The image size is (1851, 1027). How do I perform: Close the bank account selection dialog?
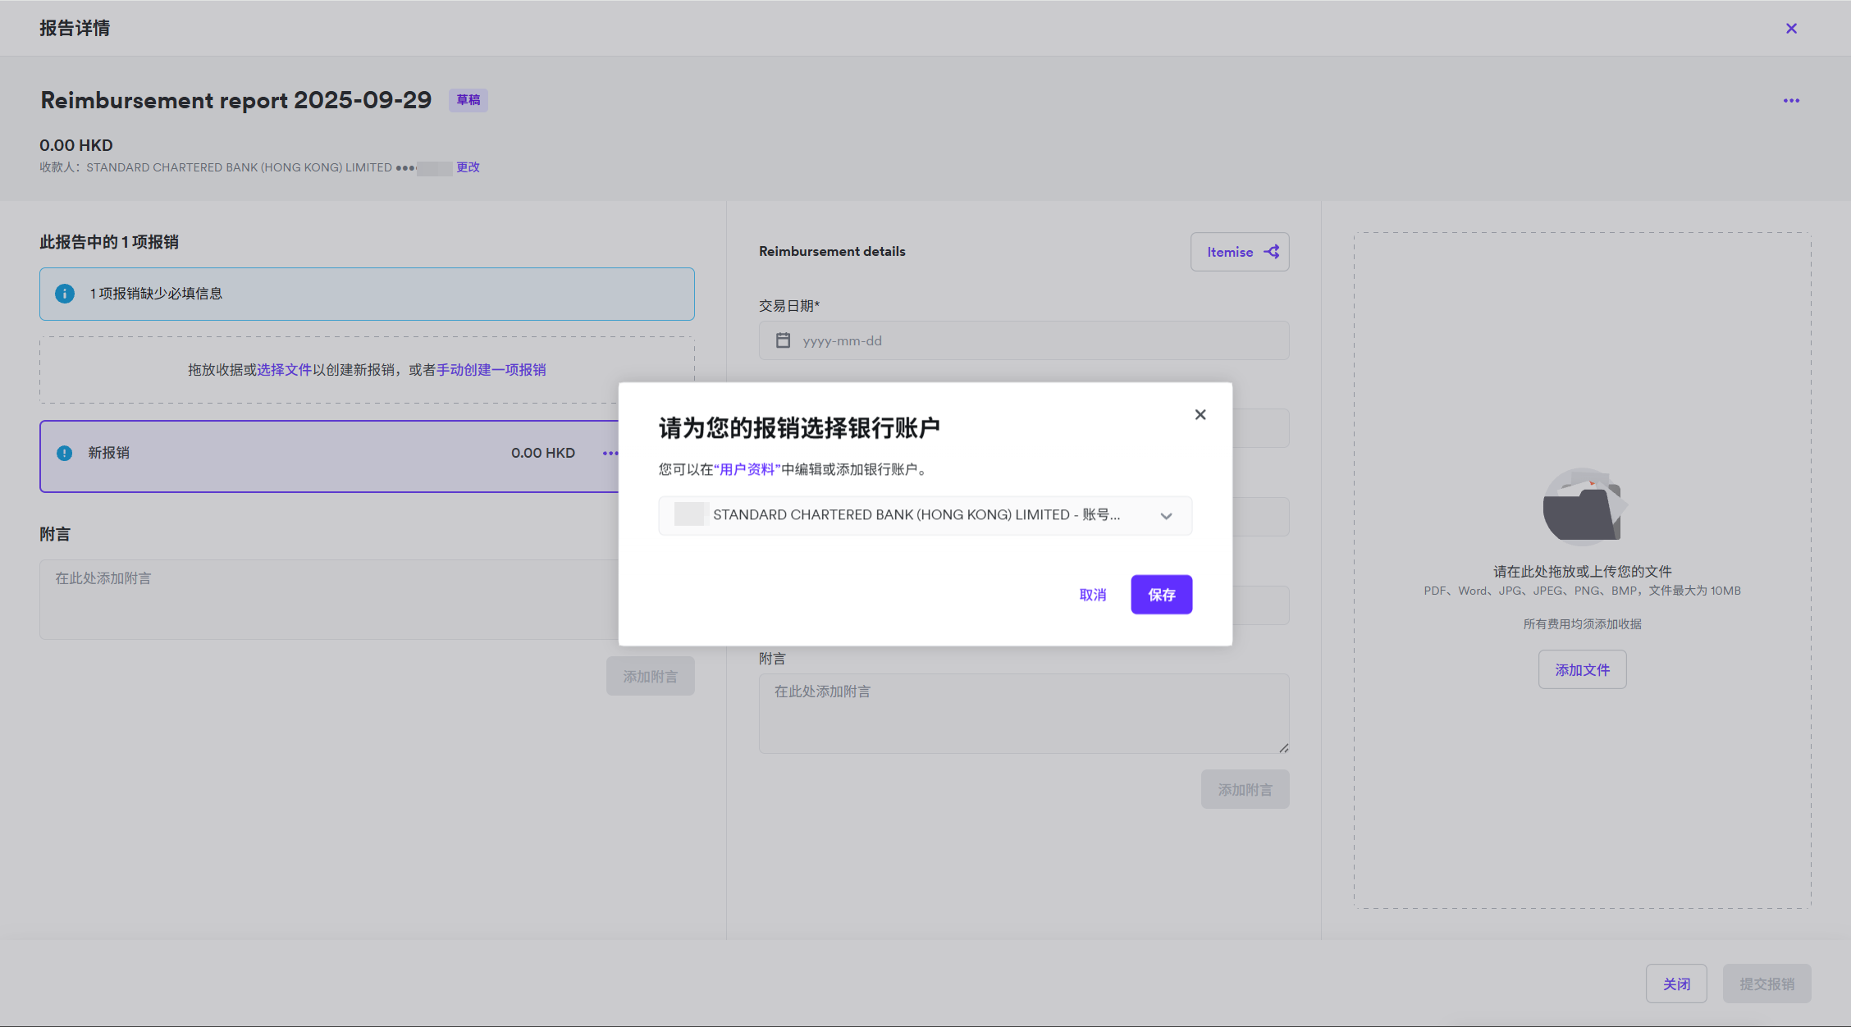tap(1200, 414)
